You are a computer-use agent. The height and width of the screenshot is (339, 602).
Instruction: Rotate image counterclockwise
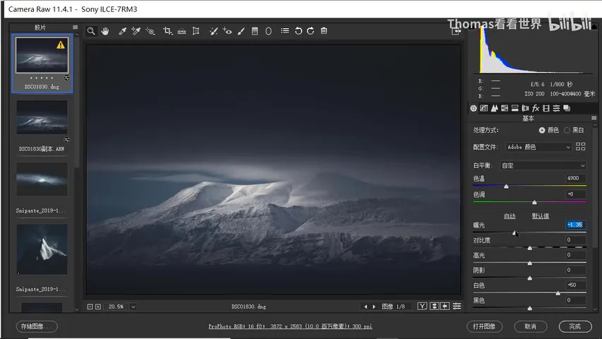click(298, 31)
